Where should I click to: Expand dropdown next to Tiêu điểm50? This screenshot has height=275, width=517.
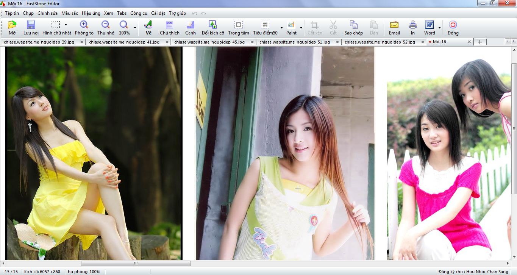pos(281,28)
